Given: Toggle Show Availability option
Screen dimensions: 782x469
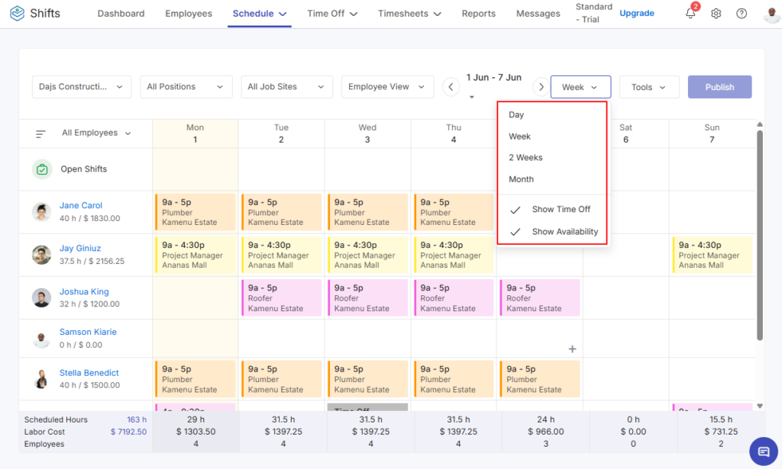Looking at the screenshot, I should [x=552, y=232].
